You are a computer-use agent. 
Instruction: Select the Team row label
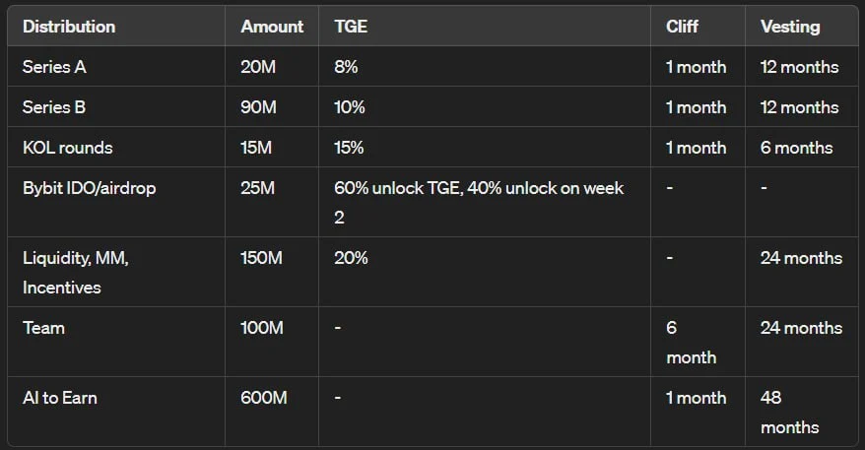pyautogui.click(x=43, y=328)
